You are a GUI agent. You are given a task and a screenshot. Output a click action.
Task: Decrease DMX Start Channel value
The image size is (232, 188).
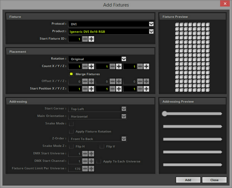[85, 161]
